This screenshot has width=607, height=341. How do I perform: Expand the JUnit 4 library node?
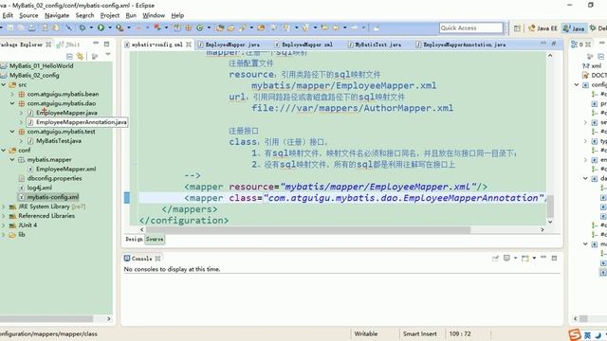pos(4,225)
